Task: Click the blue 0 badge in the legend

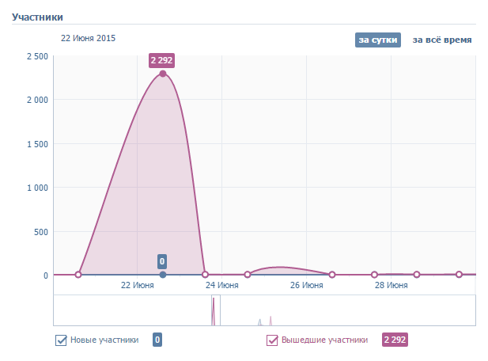Action: point(157,340)
